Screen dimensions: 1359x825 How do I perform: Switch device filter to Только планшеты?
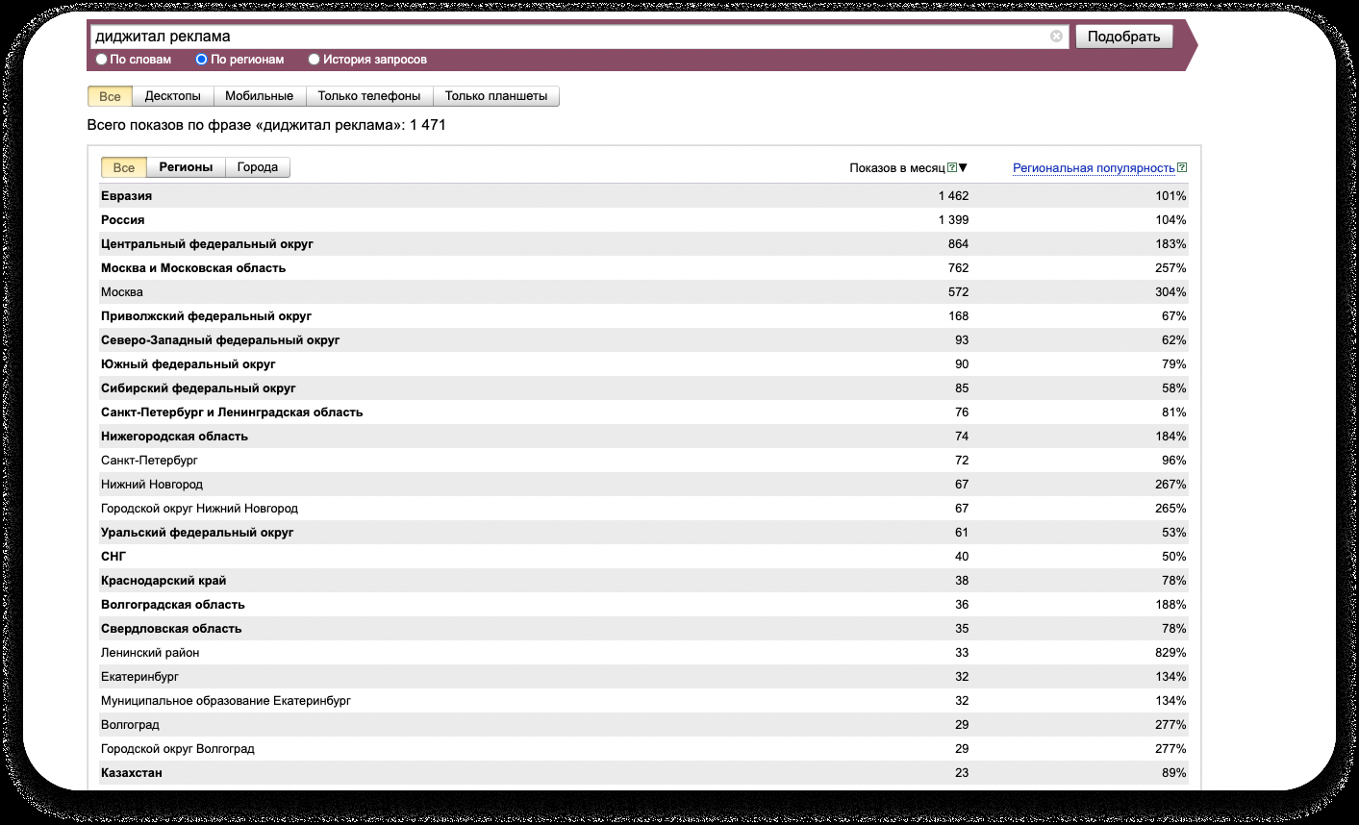pos(496,96)
